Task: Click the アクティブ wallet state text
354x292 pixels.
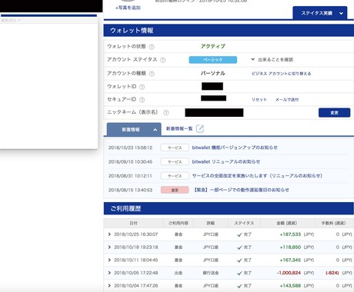Action: (x=213, y=46)
